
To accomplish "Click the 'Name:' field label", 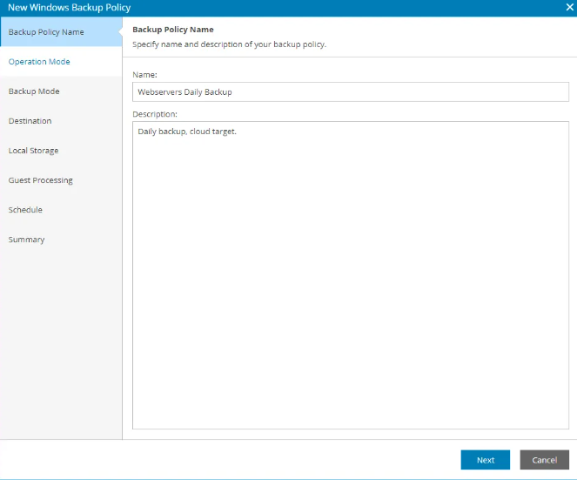I will 144,75.
